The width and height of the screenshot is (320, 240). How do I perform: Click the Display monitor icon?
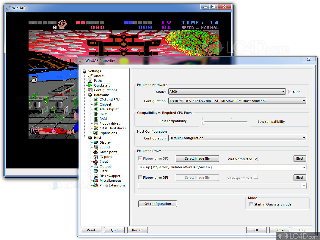tap(96, 142)
